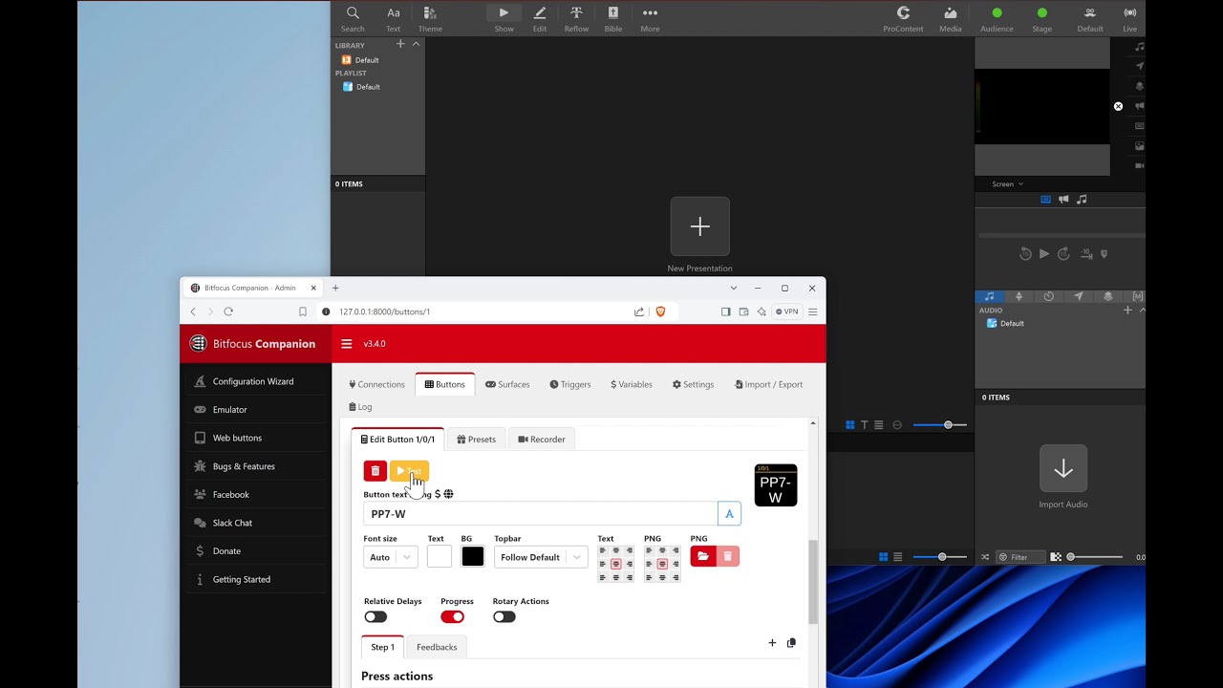Open the BG black color swatch

[x=473, y=557]
